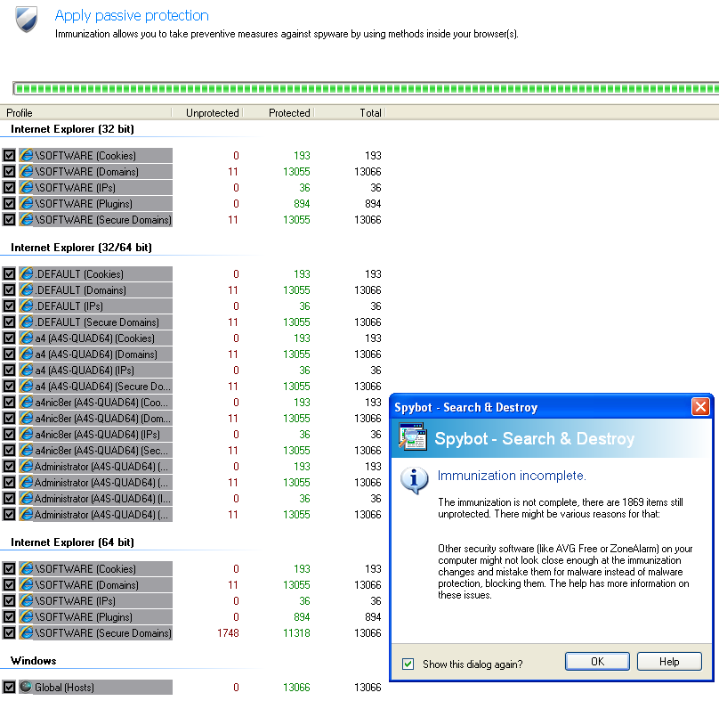The width and height of the screenshot is (719, 709).
Task: Click the IE icon of \SOFTWARE (IPs) under Internet Explorer (32 bit)
Action: 27,188
